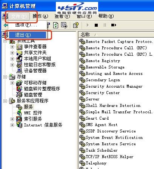
Task: Select the Remote Registry service
Action: (103, 61)
